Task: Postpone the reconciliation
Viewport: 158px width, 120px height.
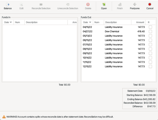Action: (135, 4)
